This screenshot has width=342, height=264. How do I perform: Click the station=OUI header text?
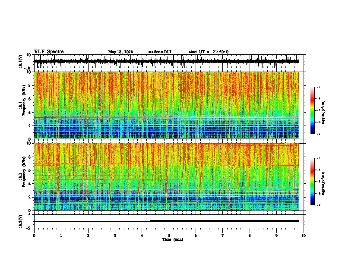160,52
